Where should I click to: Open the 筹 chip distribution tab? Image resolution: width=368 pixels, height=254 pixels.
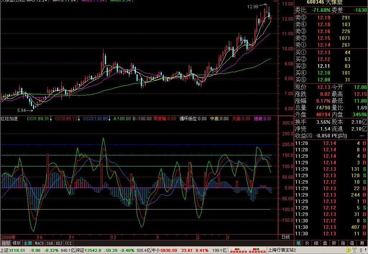click(362, 243)
